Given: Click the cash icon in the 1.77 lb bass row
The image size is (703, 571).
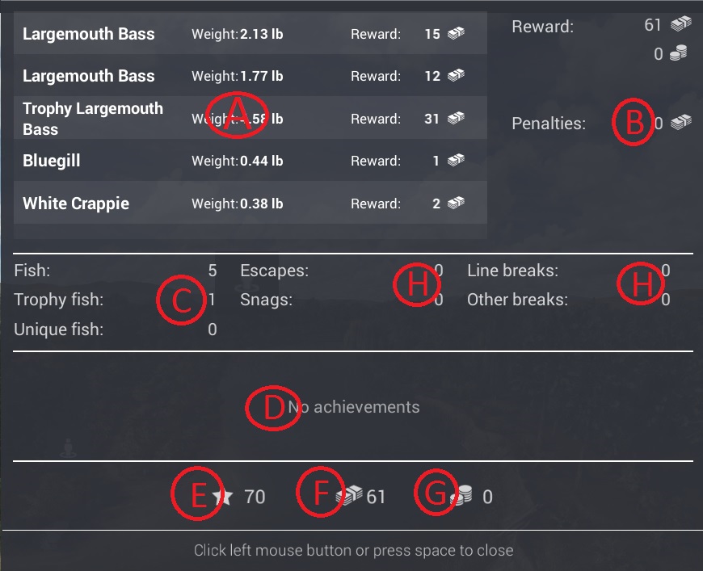Looking at the screenshot, I should pos(457,76).
